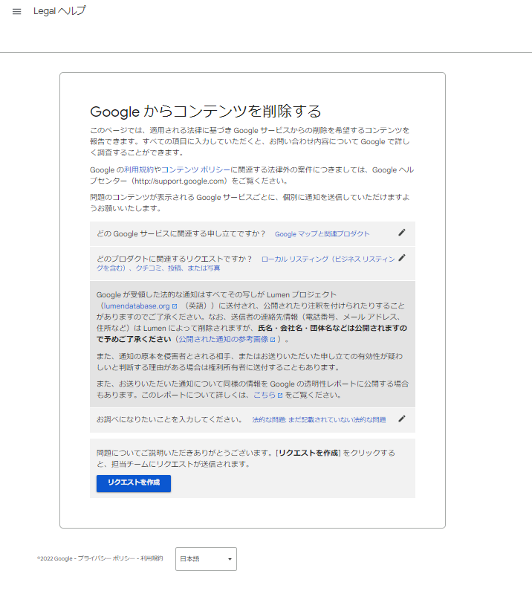Open the lumendatabase.org link

(x=137, y=306)
